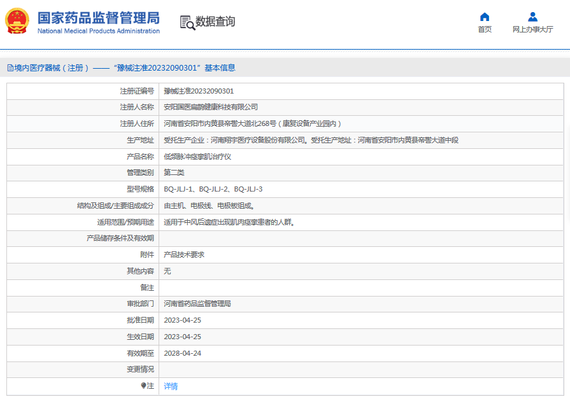Select product name 低频脉冲痉挛肌治疗仪

click(197, 157)
